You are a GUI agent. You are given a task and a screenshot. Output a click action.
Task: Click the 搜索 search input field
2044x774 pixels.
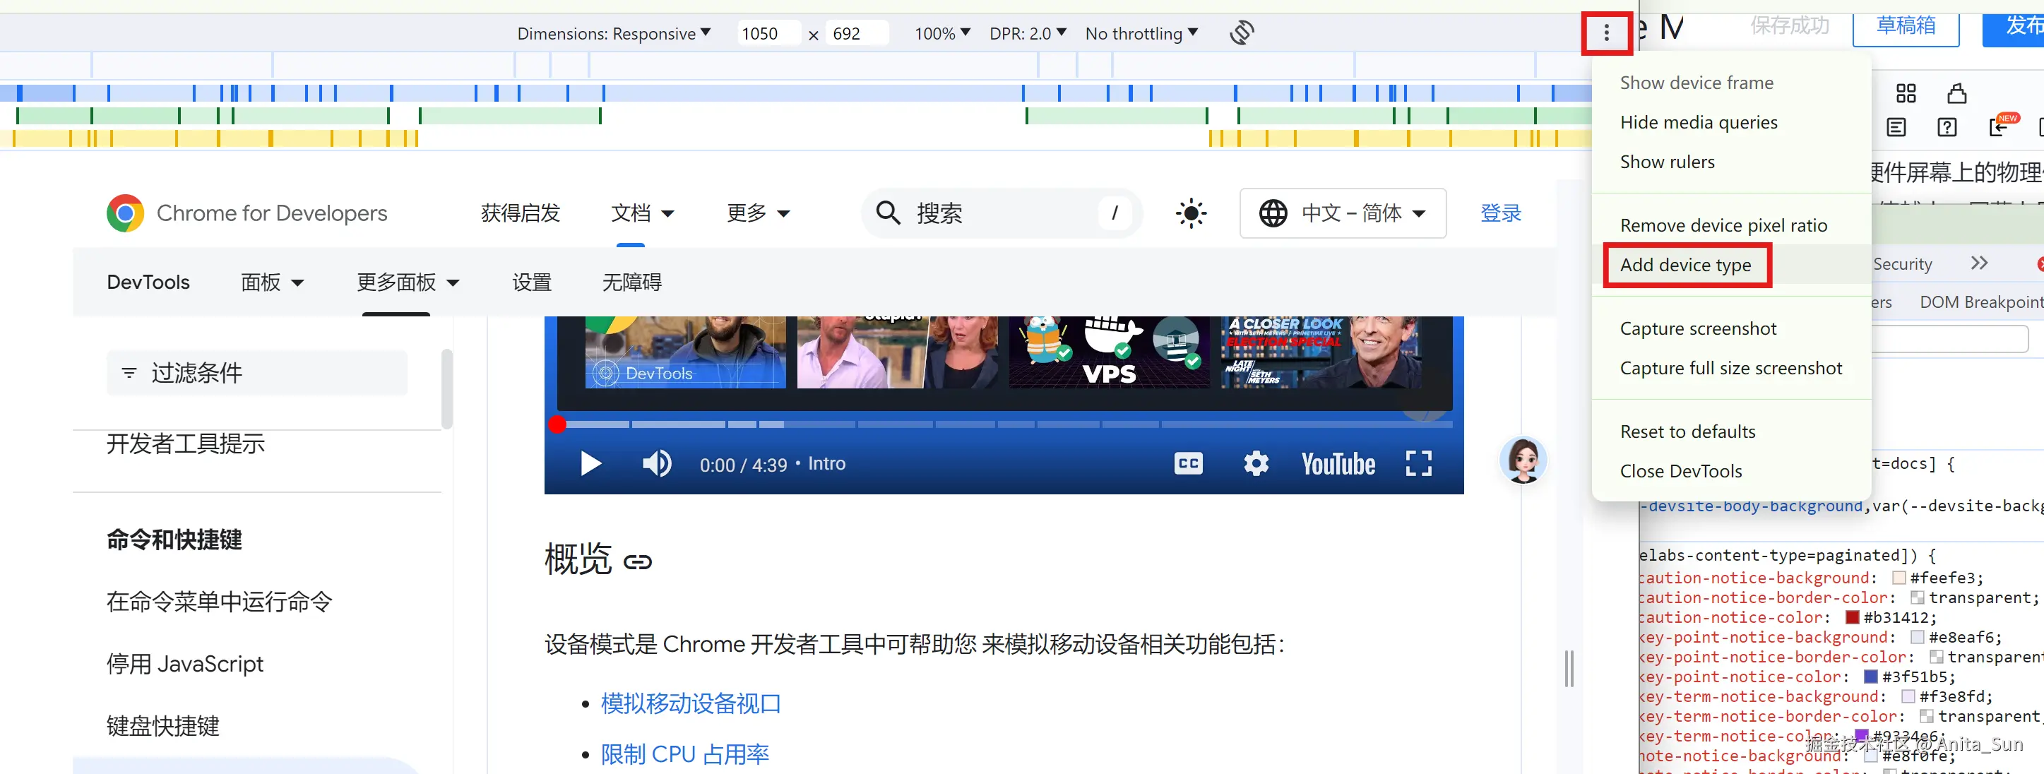click(1000, 213)
